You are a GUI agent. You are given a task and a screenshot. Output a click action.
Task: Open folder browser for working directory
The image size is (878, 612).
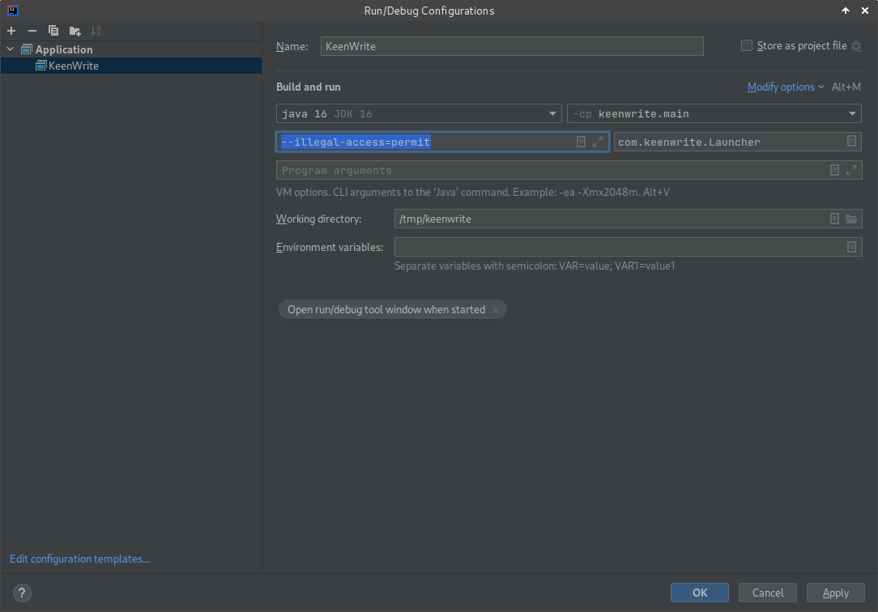pyautogui.click(x=851, y=219)
